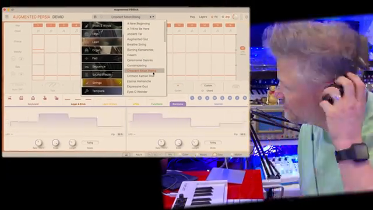Open the FX view button
The height and width of the screenshot is (210, 373).
tap(216, 17)
